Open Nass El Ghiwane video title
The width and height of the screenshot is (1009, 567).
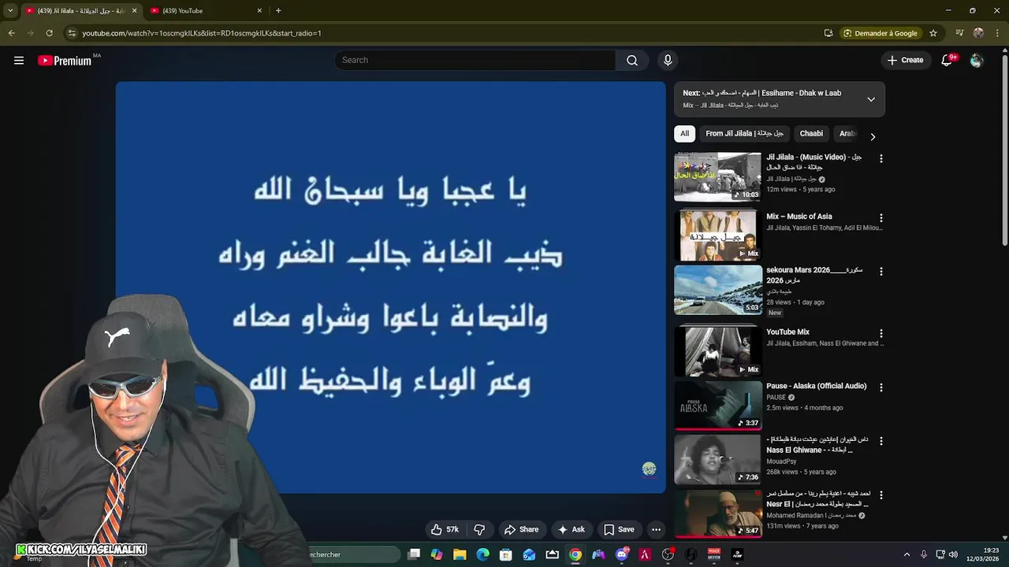tap(817, 445)
